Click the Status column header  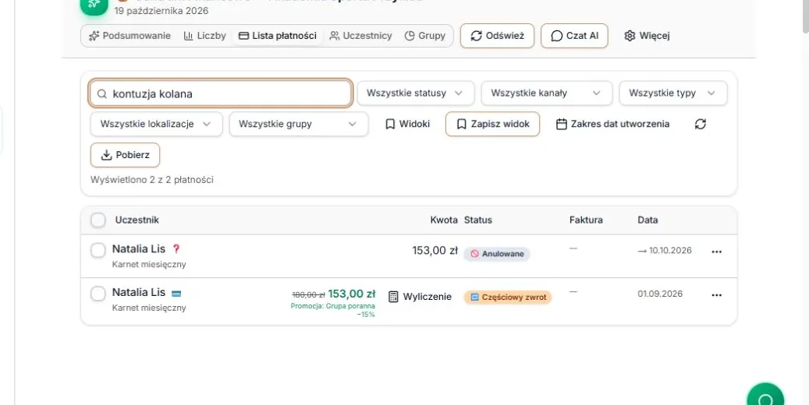pos(477,220)
